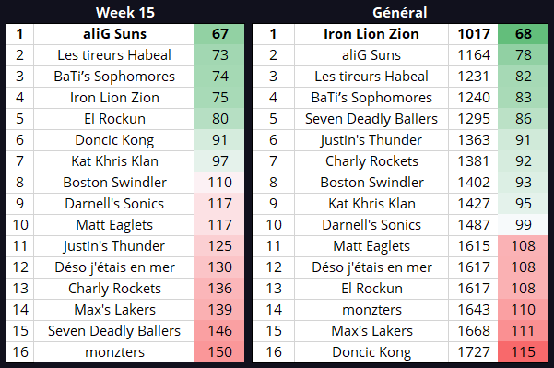This screenshot has width=554, height=368.
Task: Click Justin's Thunder total 1363
Action: [x=474, y=140]
